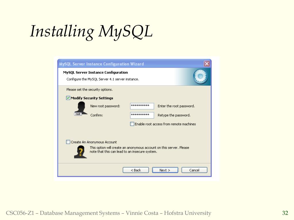Click the anonymous account warning description
The image size is (294, 220).
[x=139, y=150]
